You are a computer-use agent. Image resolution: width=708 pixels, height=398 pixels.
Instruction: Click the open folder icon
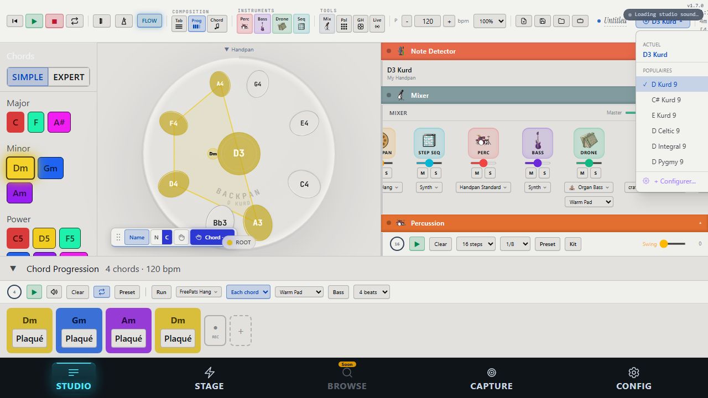click(x=561, y=21)
